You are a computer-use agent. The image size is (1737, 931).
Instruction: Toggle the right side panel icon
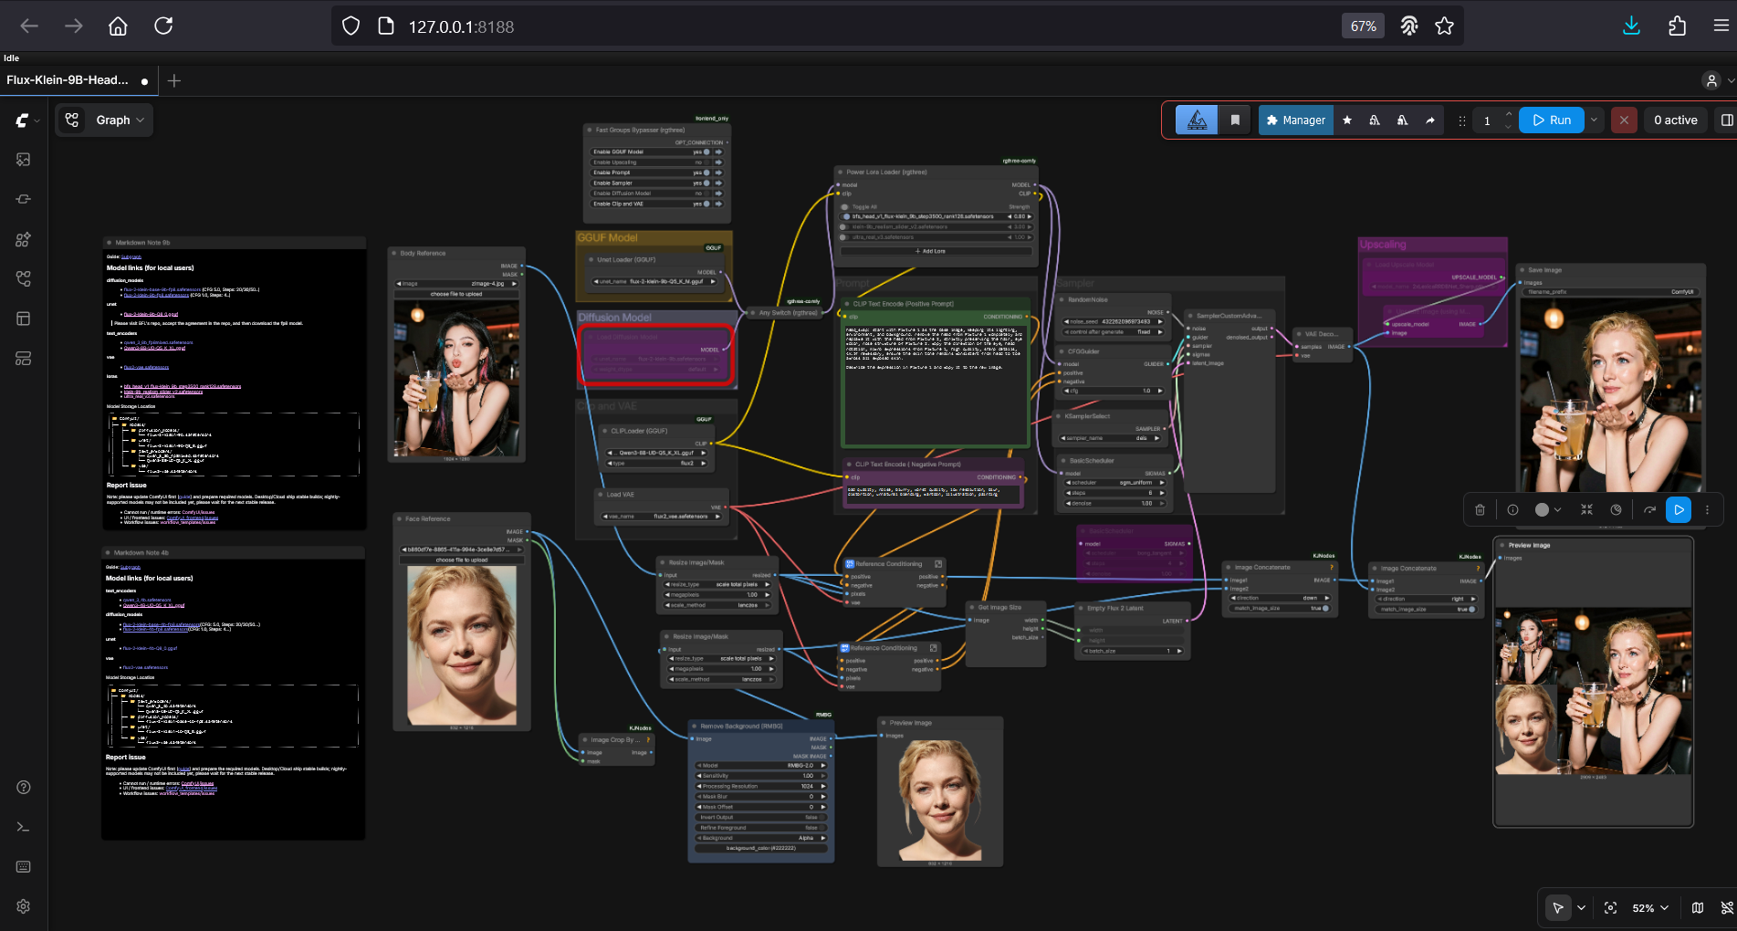[1727, 120]
